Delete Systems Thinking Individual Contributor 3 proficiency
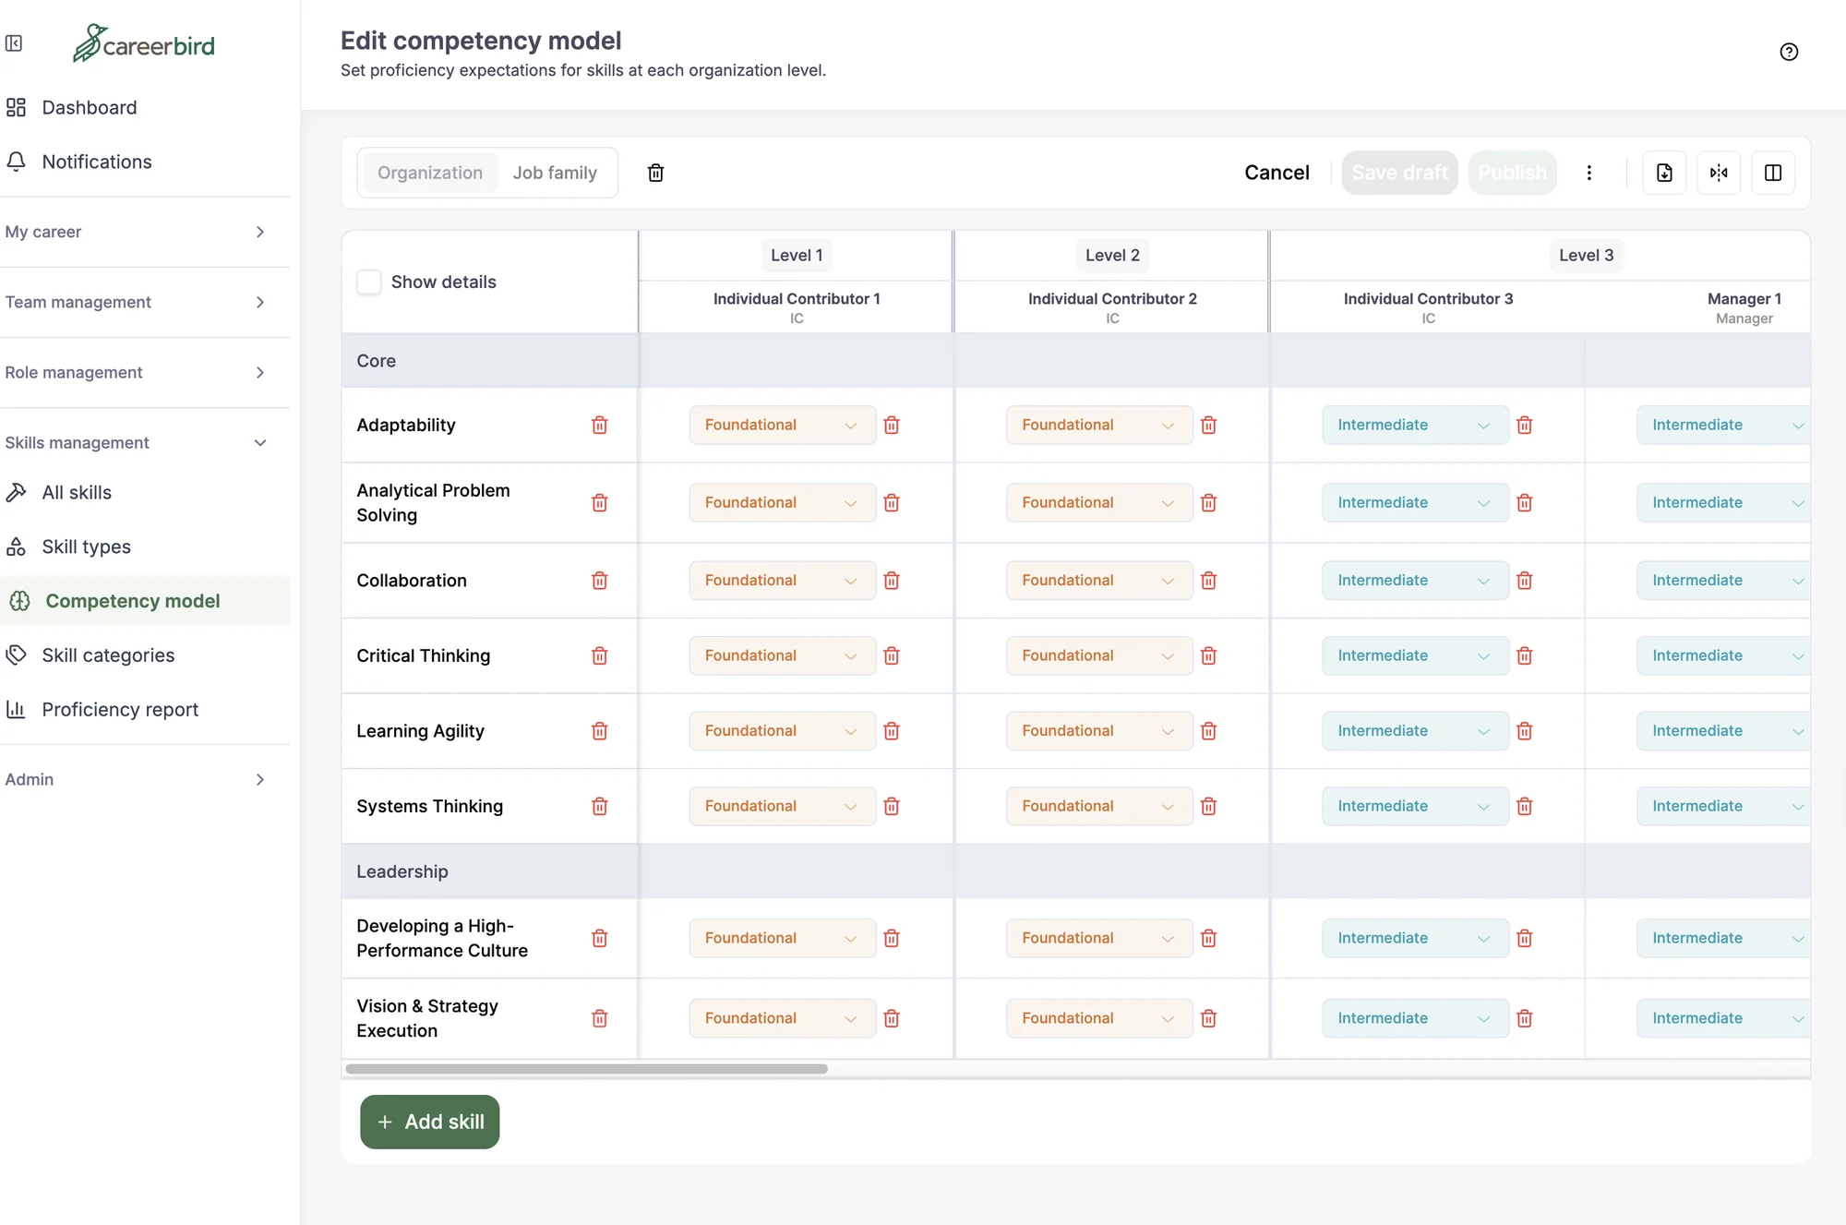Screen dimensions: 1846x1225 1525,806
